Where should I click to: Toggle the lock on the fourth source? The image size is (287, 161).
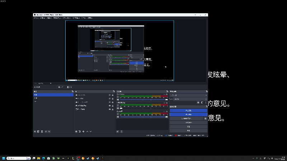(x=113, y=106)
